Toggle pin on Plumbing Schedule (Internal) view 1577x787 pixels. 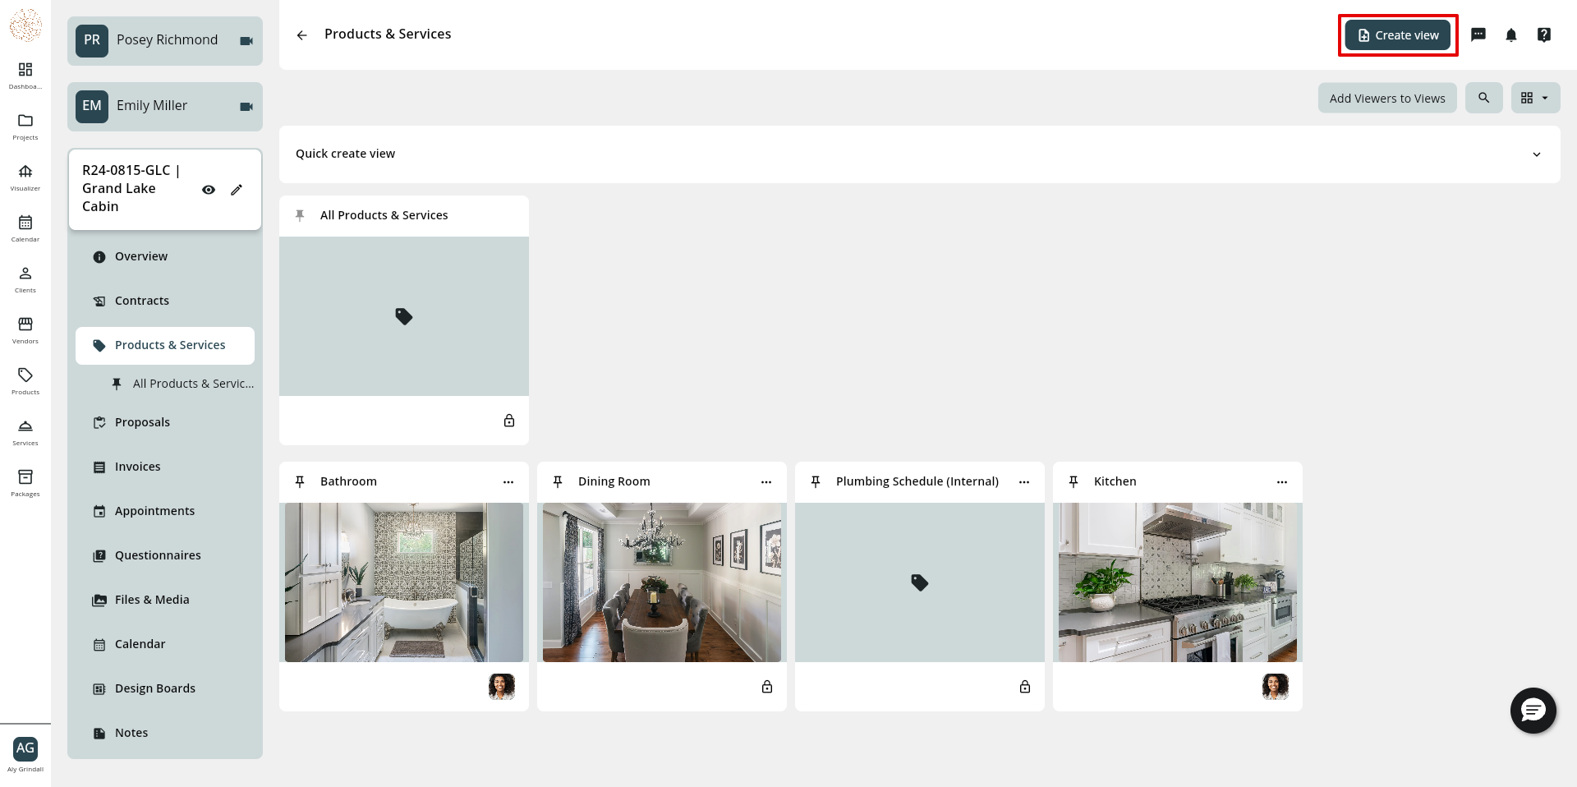click(816, 481)
